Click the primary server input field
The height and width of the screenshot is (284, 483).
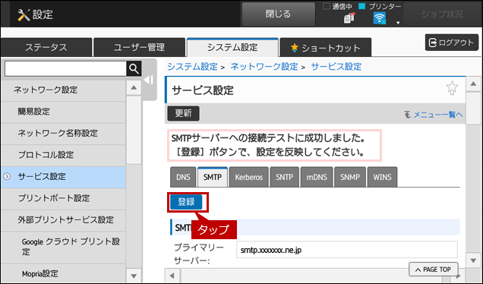coord(347,250)
